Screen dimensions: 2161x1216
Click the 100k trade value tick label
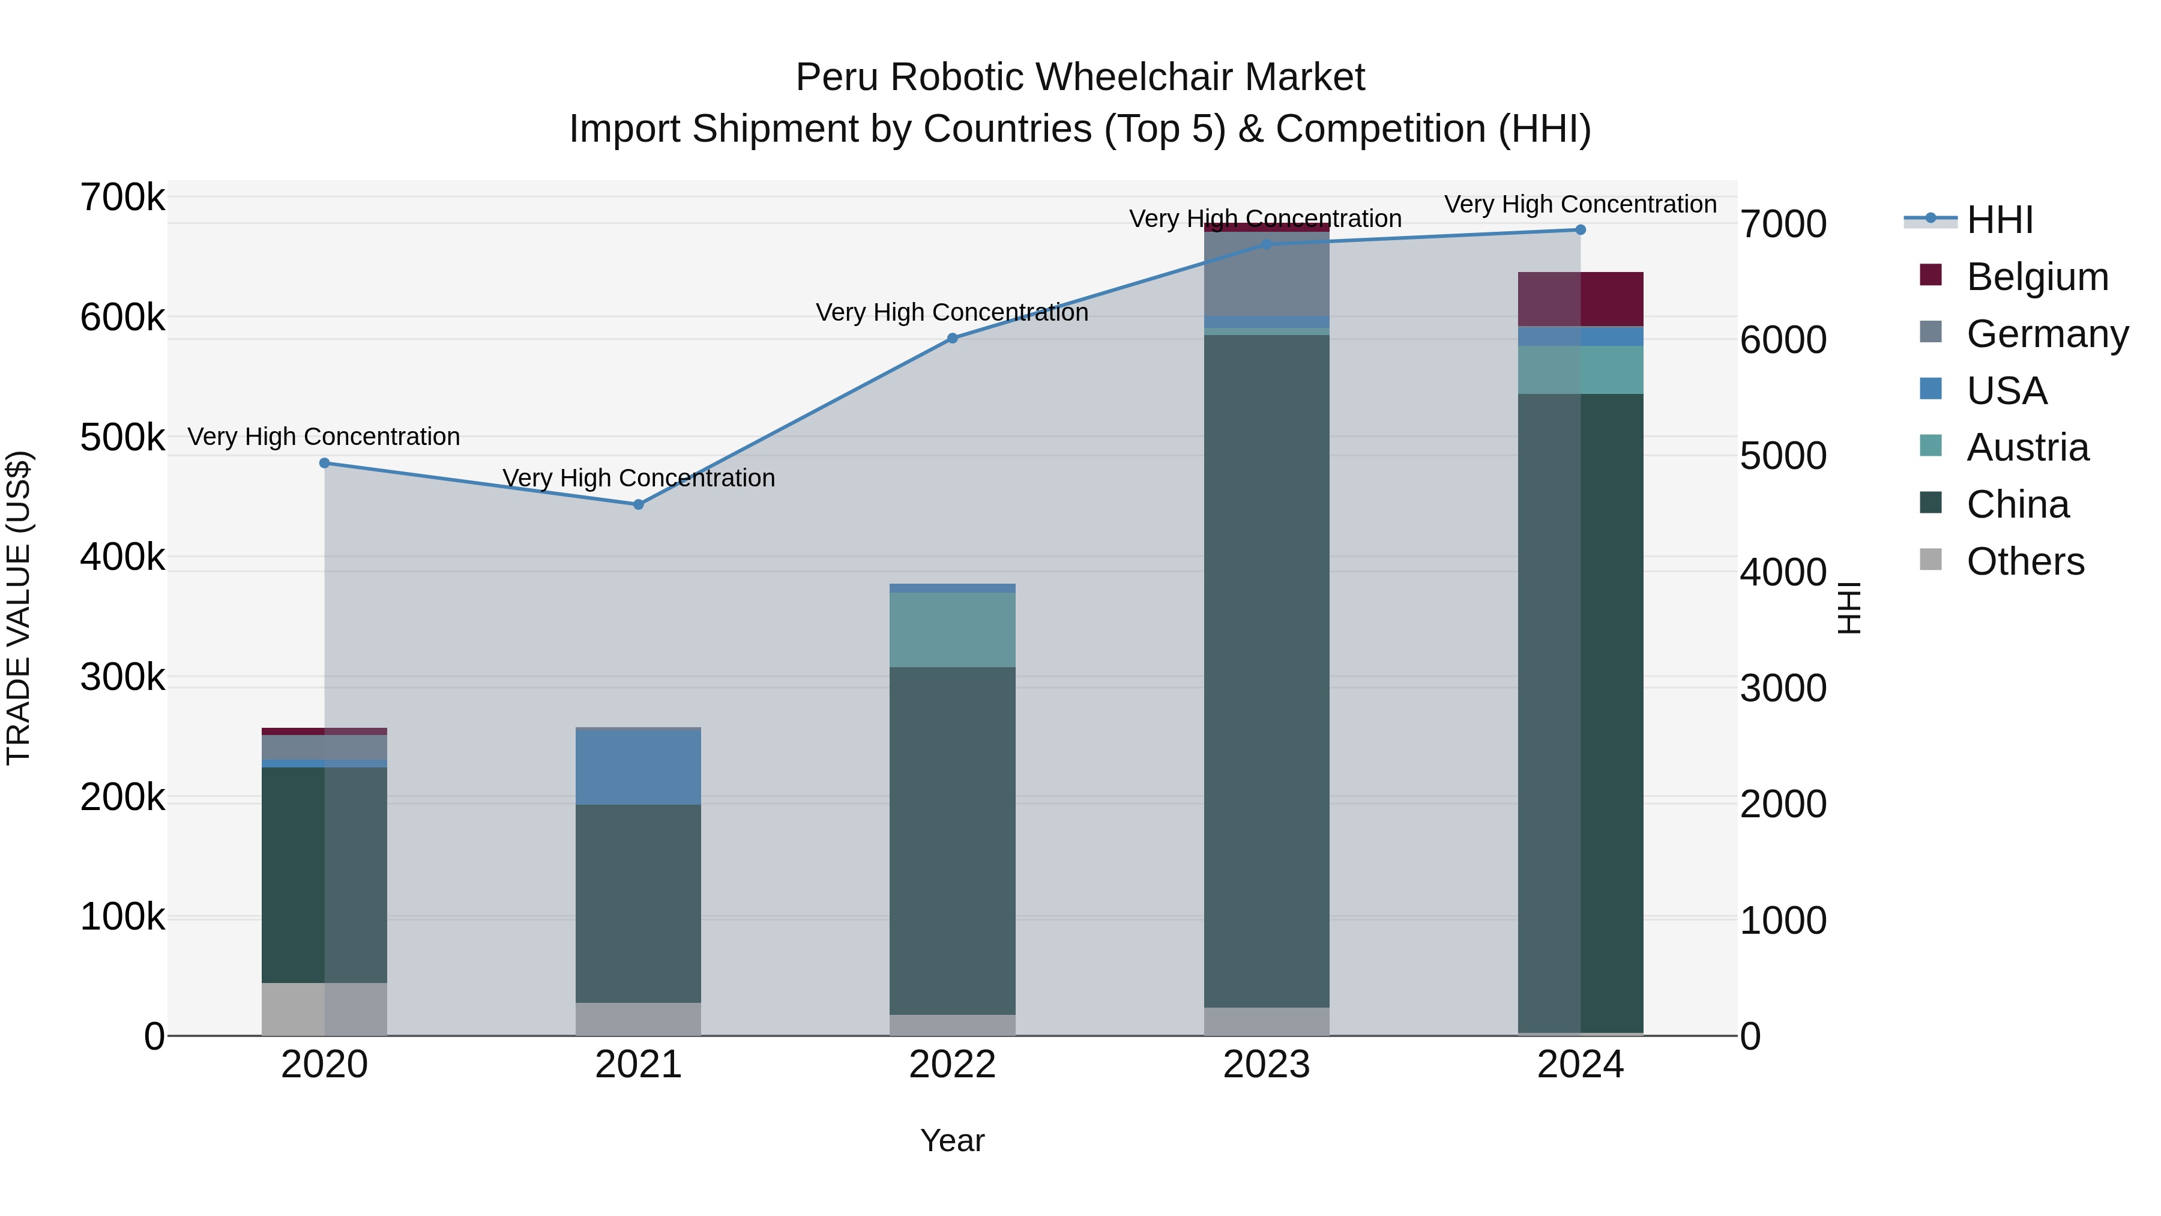tap(123, 917)
